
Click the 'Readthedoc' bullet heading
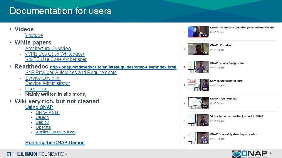click(x=31, y=66)
